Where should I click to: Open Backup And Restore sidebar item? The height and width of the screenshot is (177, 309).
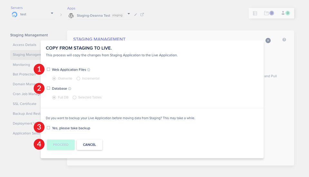27,114
